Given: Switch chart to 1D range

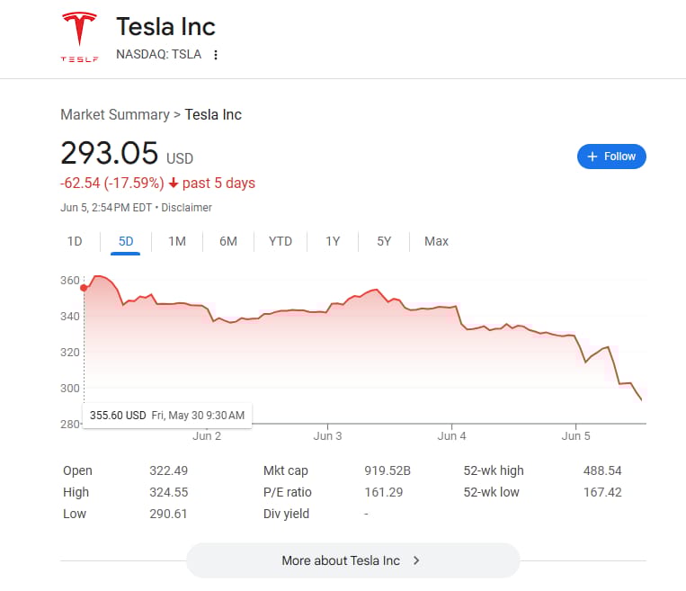Looking at the screenshot, I should click(x=75, y=241).
